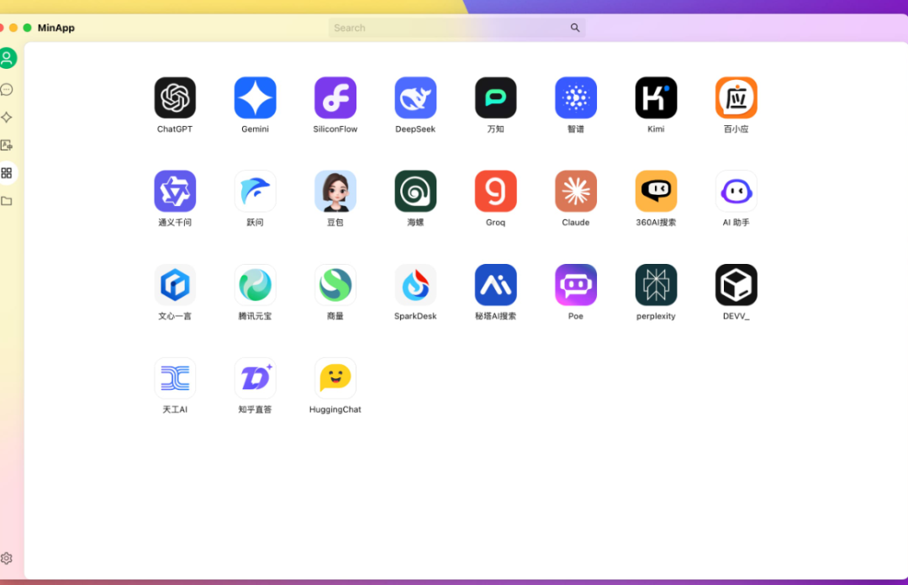Viewport: 908px width, 585px height.
Task: Open the perplexity app
Action: click(x=656, y=285)
